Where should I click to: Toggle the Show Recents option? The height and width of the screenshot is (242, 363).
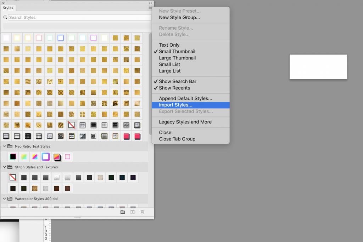(x=174, y=88)
